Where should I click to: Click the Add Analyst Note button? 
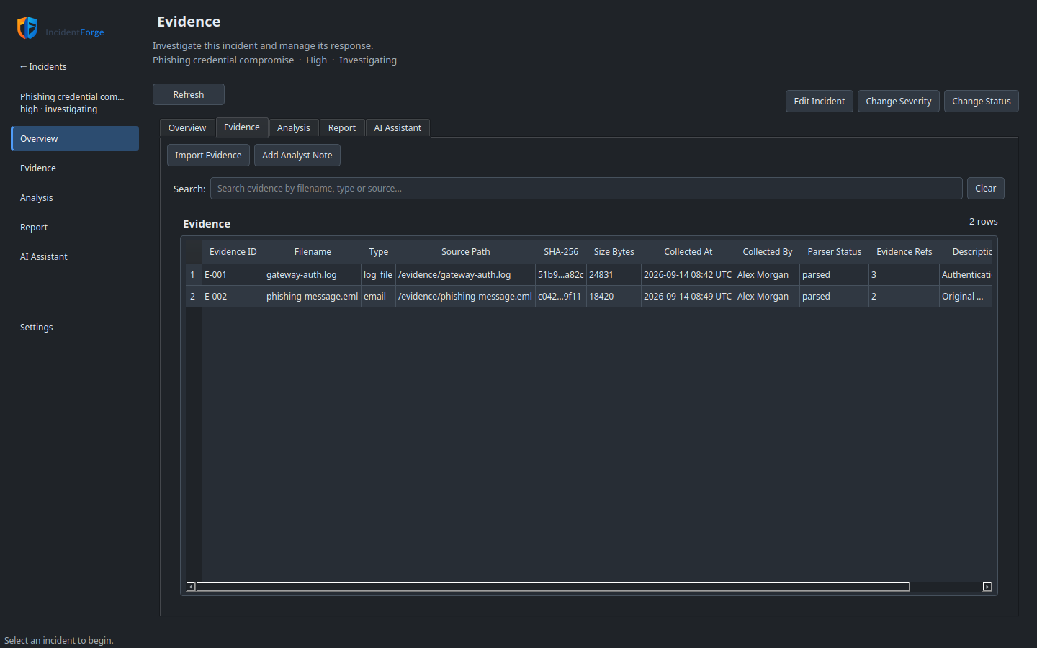click(x=297, y=155)
